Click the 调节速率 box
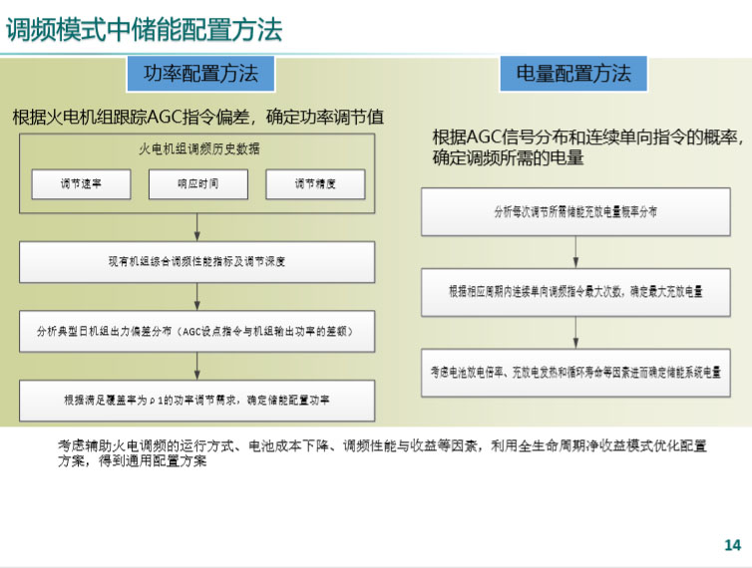This screenshot has height=568, width=752. (81, 184)
